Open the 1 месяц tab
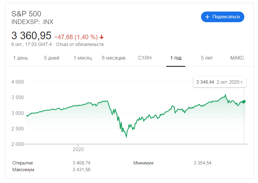Image resolution: width=258 pixels, height=183 pixels. click(83, 58)
